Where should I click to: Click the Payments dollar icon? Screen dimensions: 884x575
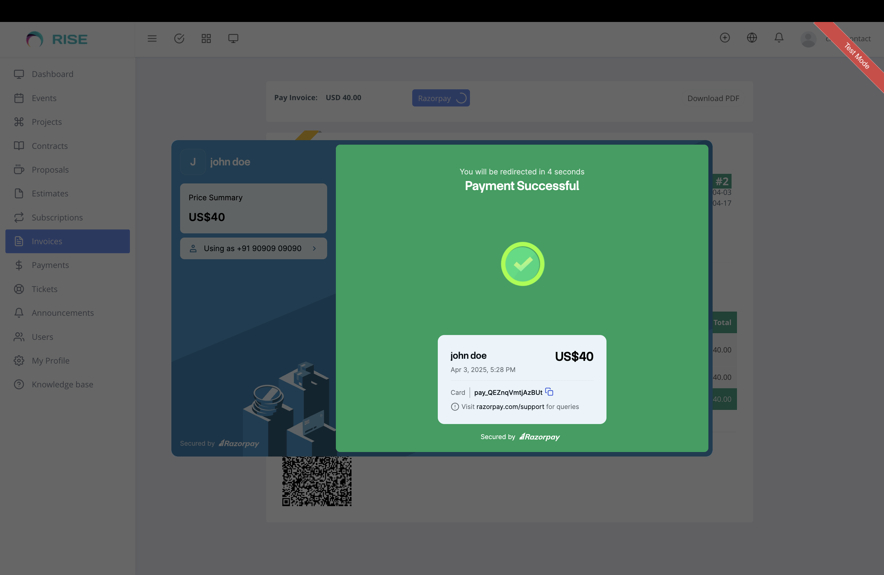pyautogui.click(x=19, y=265)
